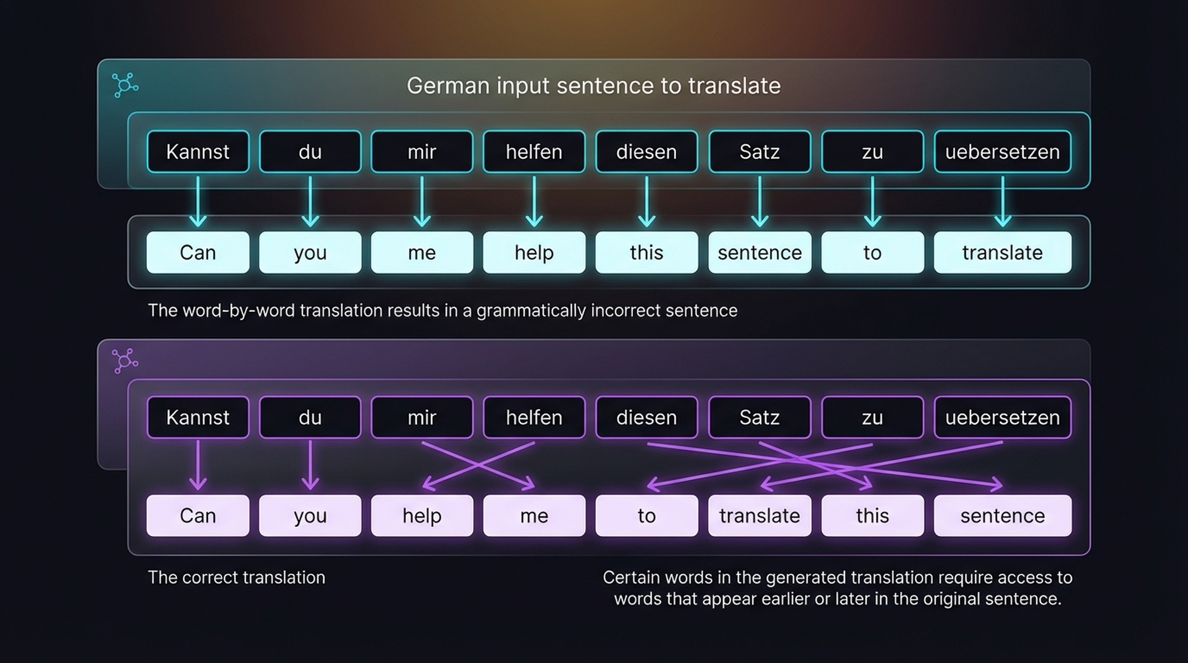This screenshot has height=663, width=1188.
Task: Select the "Kannst" box in the German input sentence
Action: pyautogui.click(x=198, y=152)
